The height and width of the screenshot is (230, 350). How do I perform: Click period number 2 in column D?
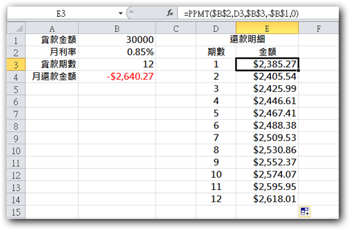216,77
